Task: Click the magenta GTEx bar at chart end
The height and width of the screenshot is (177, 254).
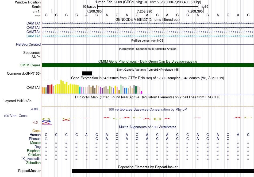Action: point(142,92)
